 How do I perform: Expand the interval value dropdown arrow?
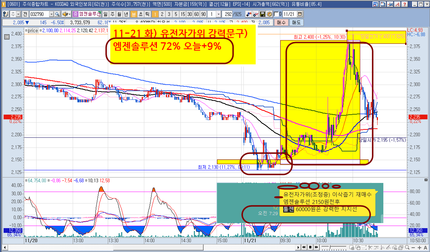tap(218, 14)
